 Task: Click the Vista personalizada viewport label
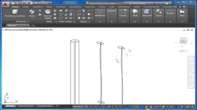click(x=16, y=30)
